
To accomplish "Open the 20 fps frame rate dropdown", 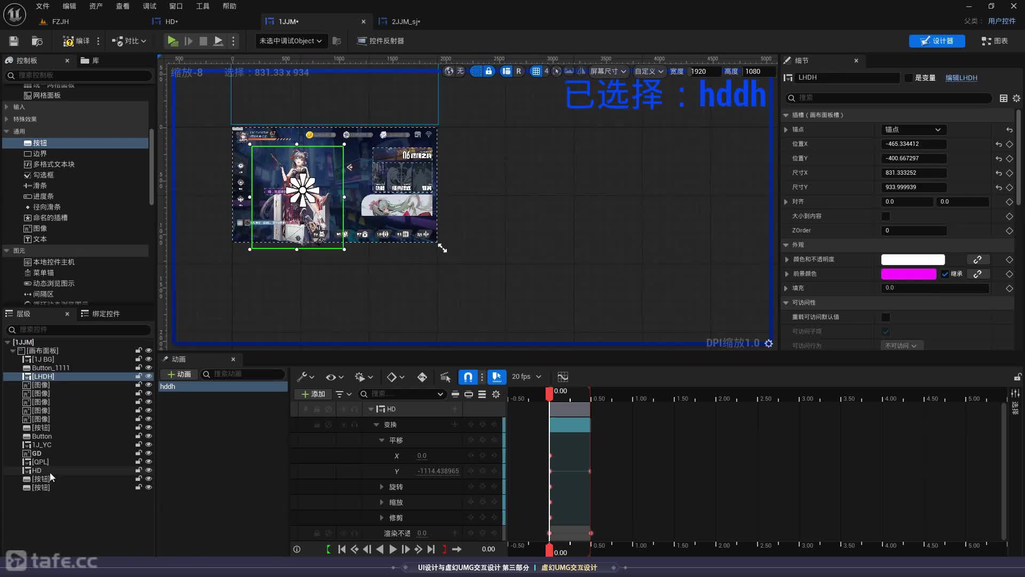I will tap(526, 377).
